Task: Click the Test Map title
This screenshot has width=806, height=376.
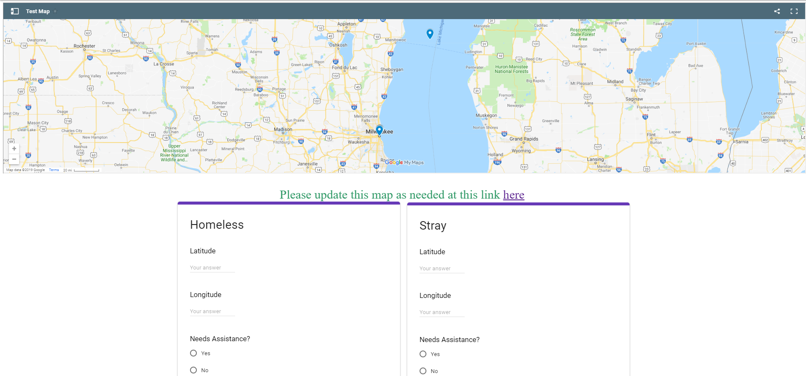Action: pyautogui.click(x=38, y=11)
